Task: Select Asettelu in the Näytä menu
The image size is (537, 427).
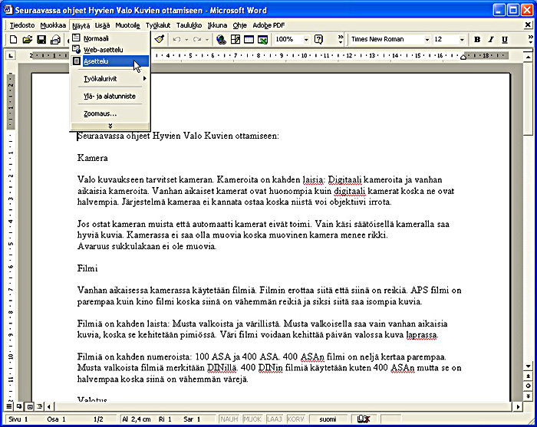Action: point(97,62)
